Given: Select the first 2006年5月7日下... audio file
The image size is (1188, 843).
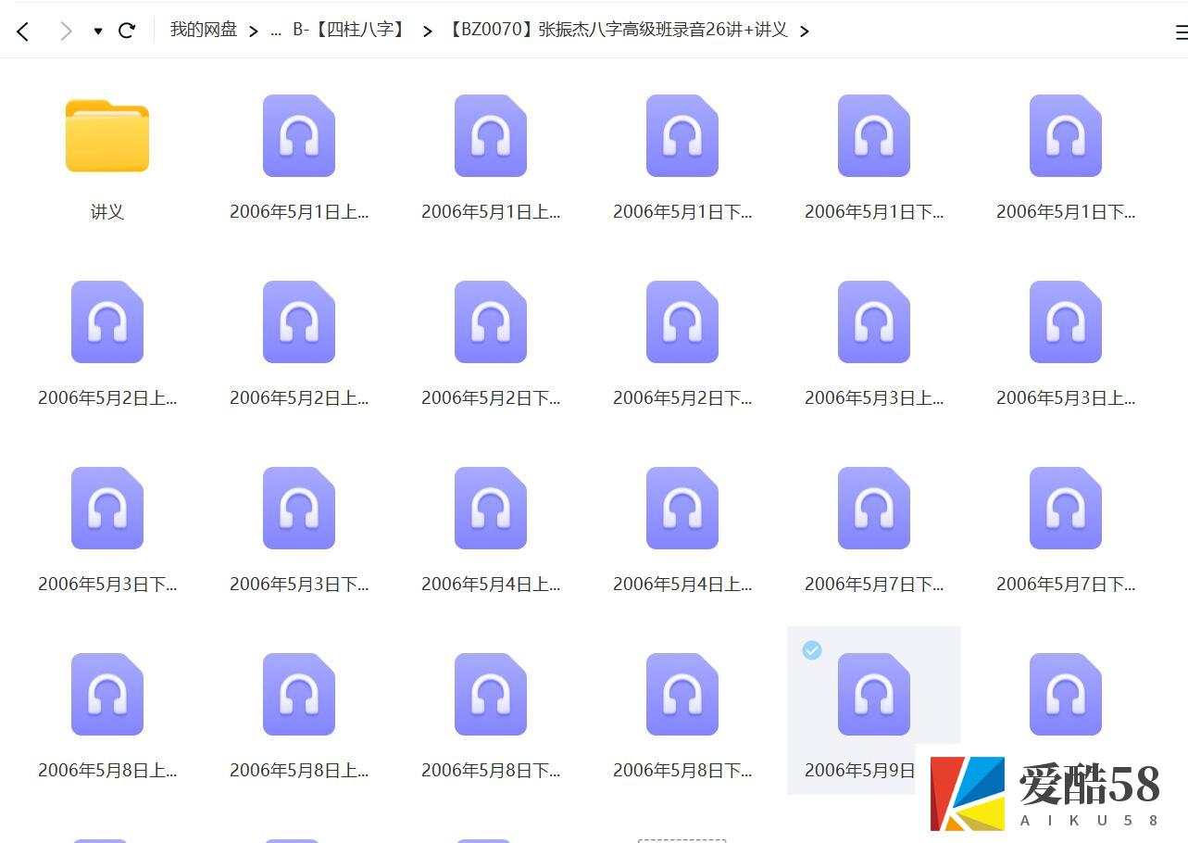Looking at the screenshot, I should (874, 509).
